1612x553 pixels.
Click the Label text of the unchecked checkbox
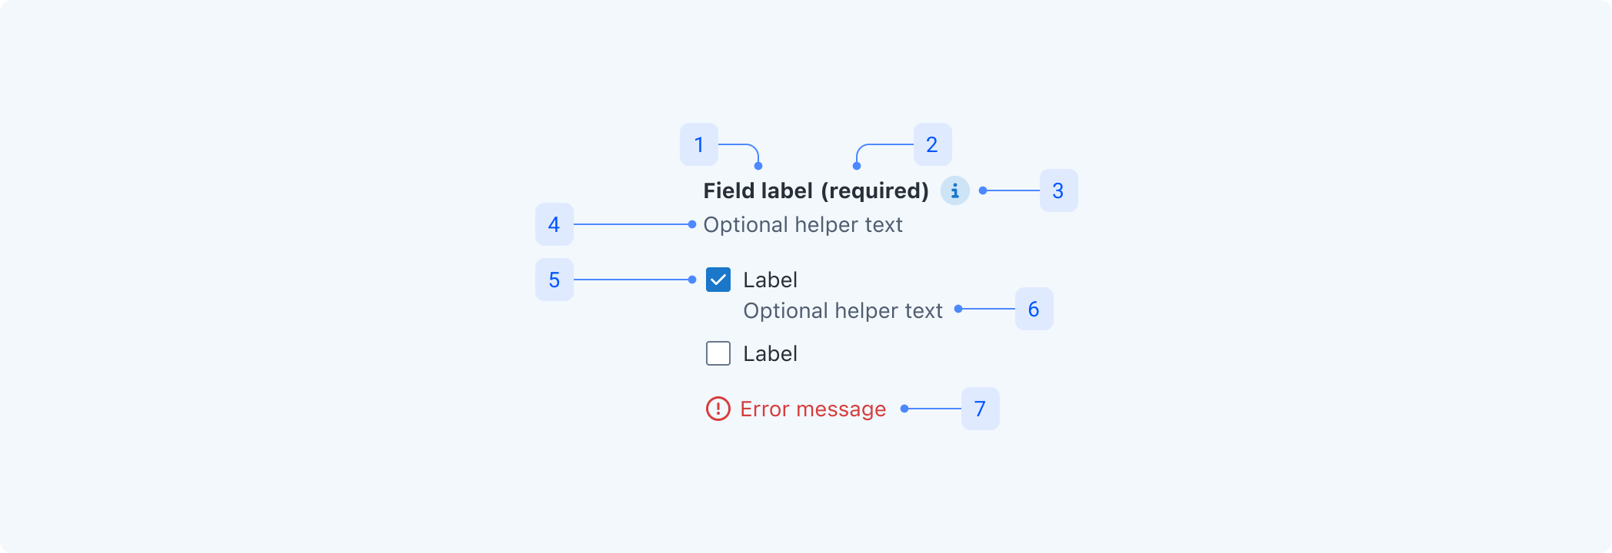[x=770, y=353]
